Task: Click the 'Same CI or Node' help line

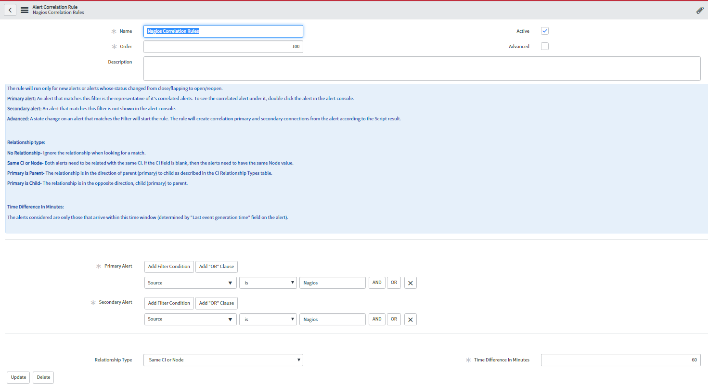Action: click(x=150, y=163)
